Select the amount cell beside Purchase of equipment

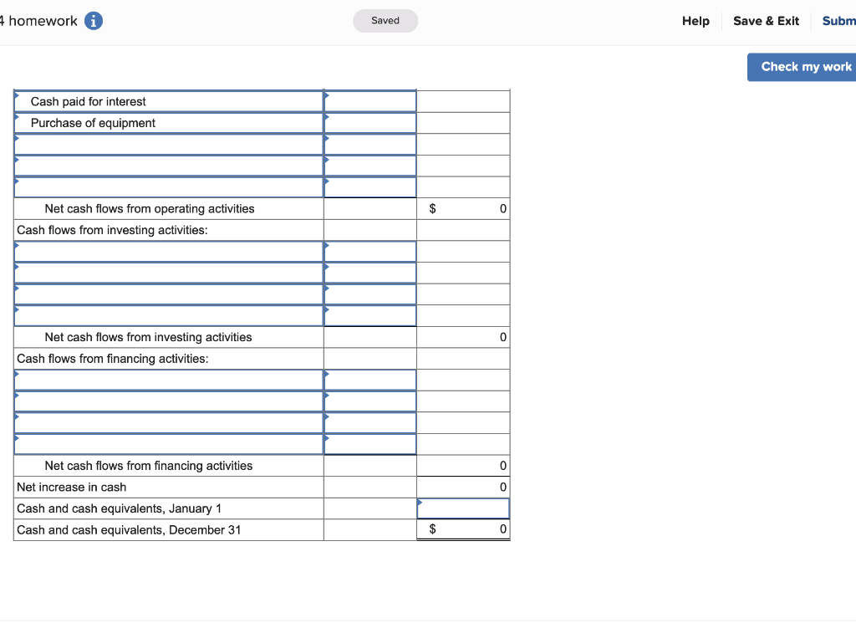click(x=369, y=122)
